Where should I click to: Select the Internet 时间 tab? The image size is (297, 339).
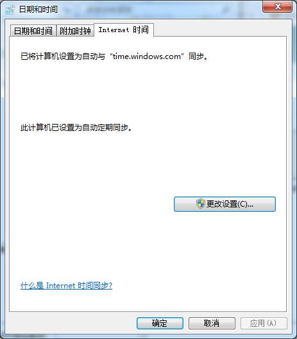124,30
